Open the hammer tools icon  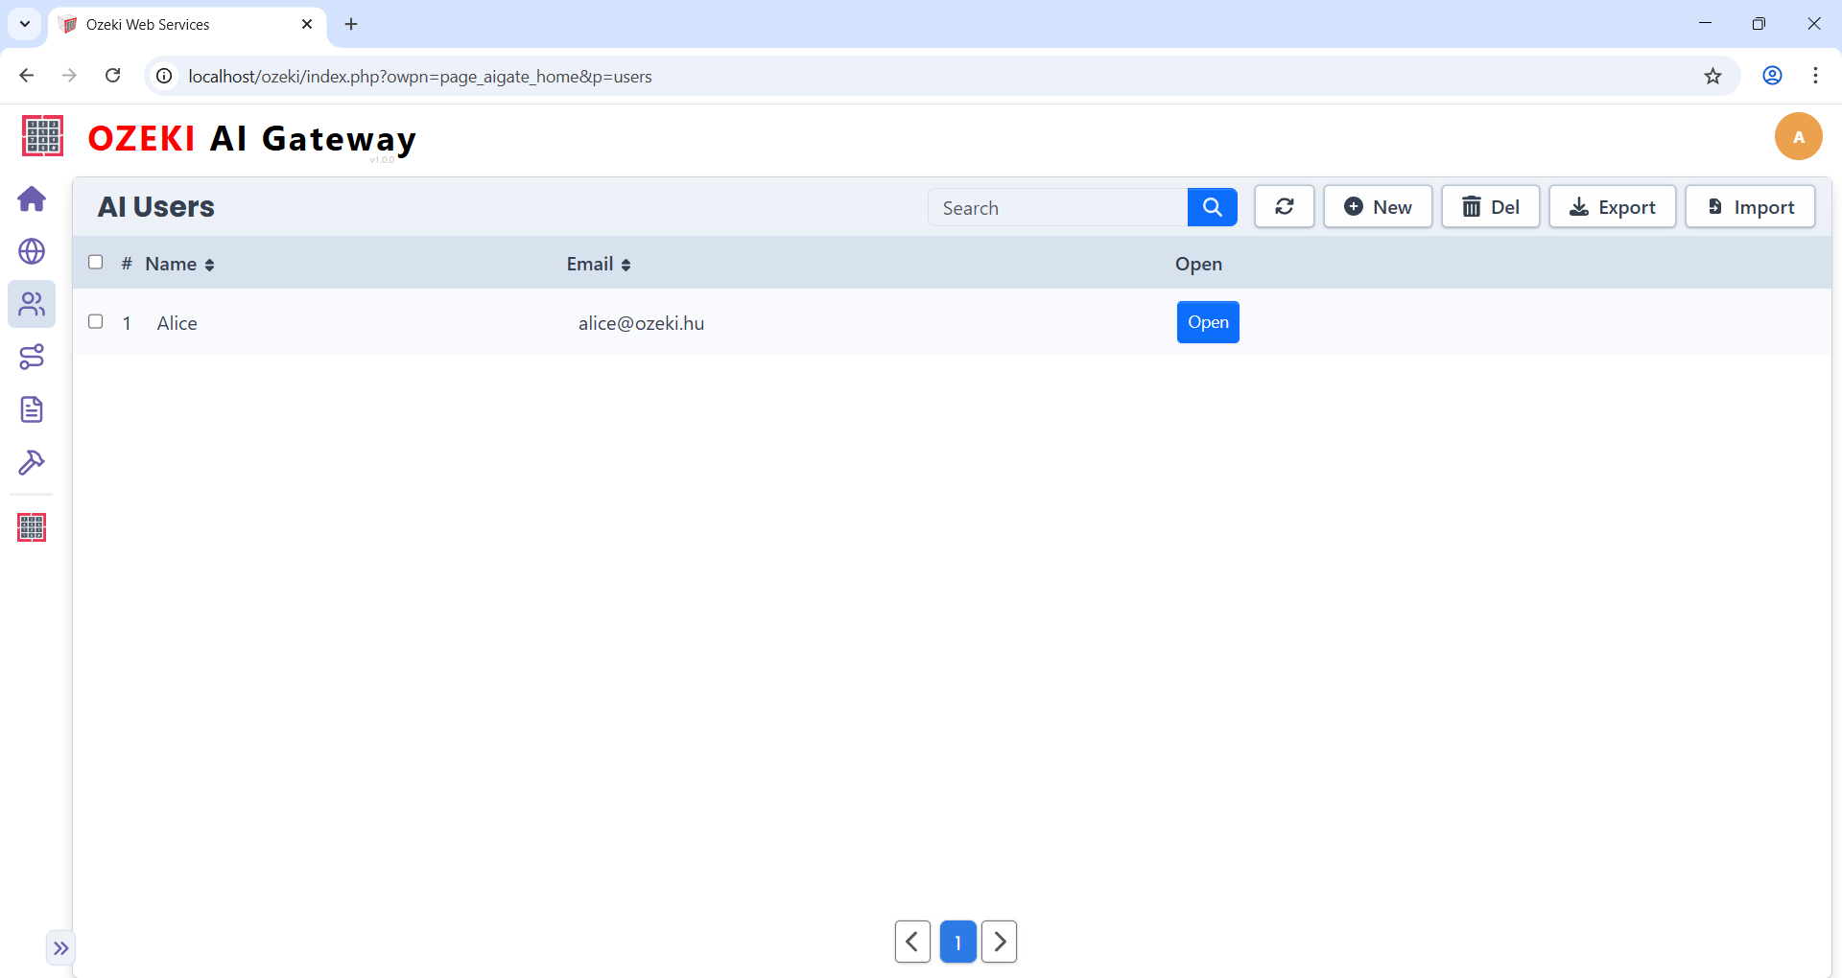coord(32,462)
